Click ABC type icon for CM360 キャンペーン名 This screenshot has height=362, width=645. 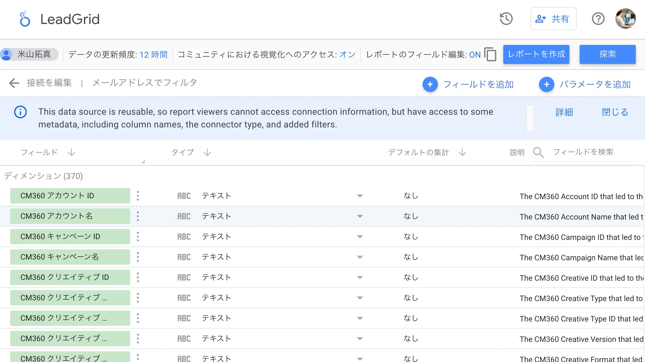coord(184,257)
